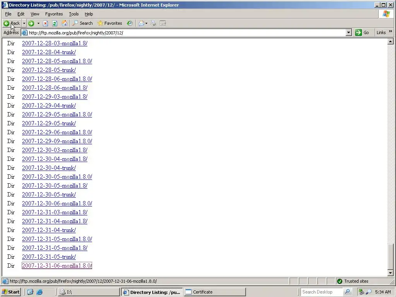Click the Windows Start button

10,292
